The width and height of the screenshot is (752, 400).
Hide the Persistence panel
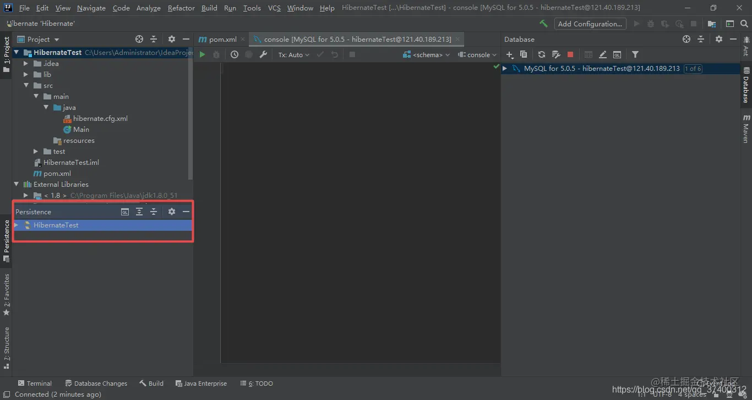click(186, 212)
